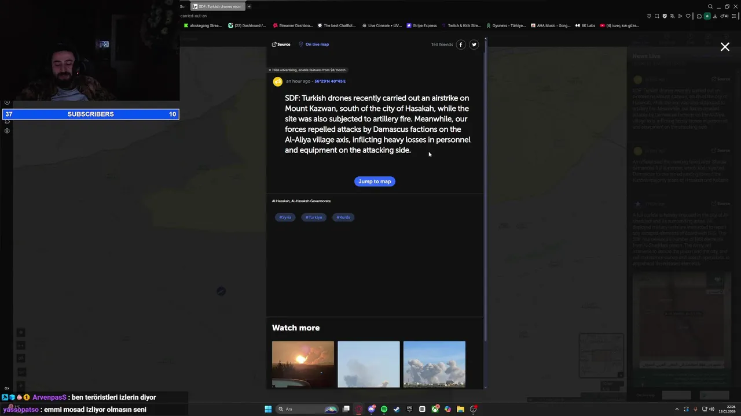Click the red microphone tray icon
The width and height of the screenshot is (741, 416).
(x=695, y=409)
